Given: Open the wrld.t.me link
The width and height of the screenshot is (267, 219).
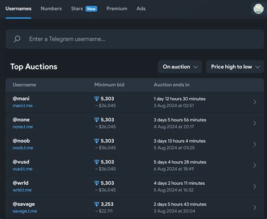Looking at the screenshot, I should tap(22, 190).
